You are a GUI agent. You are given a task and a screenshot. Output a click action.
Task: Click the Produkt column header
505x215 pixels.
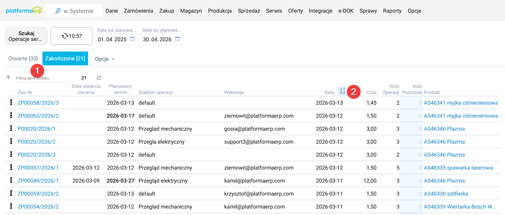[x=432, y=92]
